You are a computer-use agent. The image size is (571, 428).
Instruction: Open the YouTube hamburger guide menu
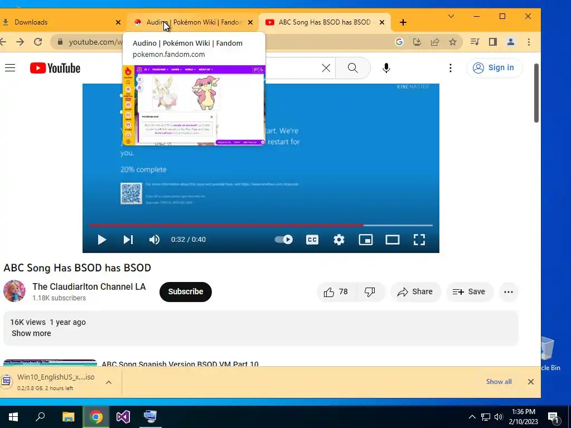coord(10,67)
